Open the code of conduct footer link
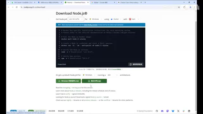 [70, 111]
